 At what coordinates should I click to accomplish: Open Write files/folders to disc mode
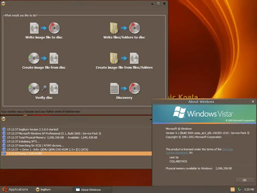(x=125, y=28)
